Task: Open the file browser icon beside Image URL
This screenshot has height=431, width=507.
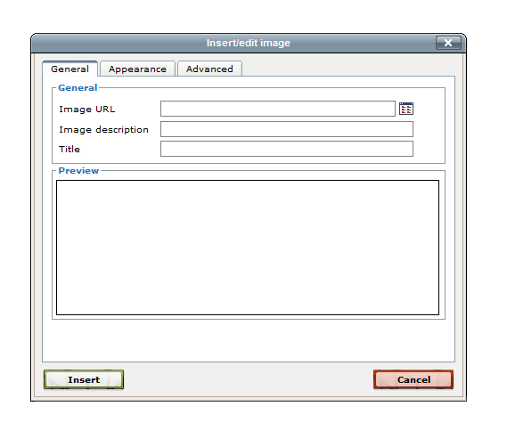Action: [405, 109]
